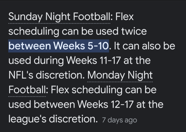The width and height of the screenshot is (186, 132).
Task: Click the league's word on last line
Action: click(27, 119)
